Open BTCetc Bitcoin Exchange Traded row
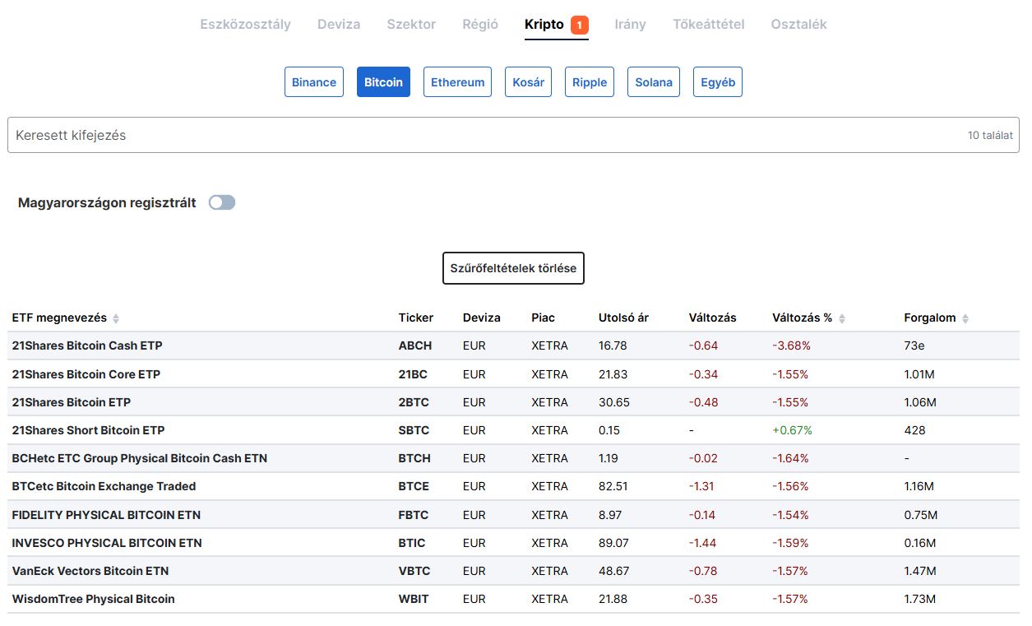 (x=513, y=486)
